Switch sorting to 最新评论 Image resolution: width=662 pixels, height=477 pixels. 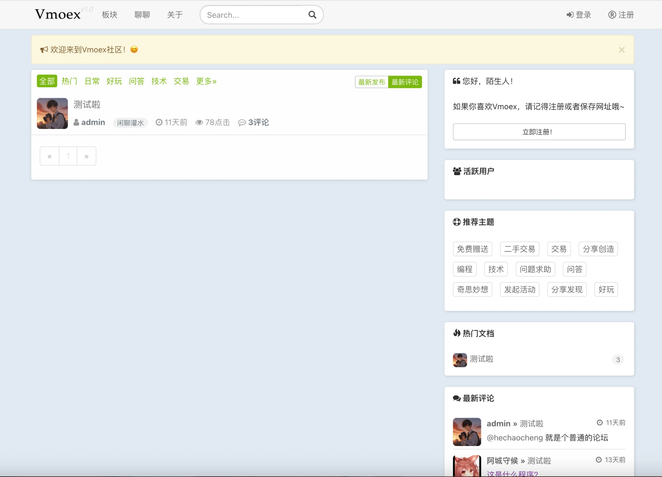tap(405, 82)
